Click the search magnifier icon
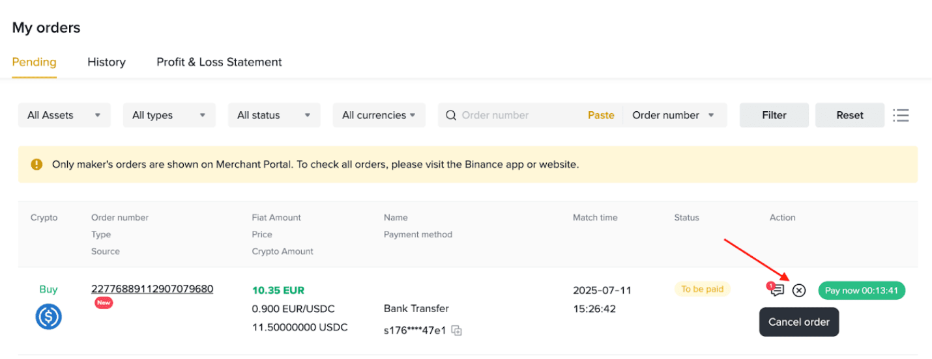The height and width of the screenshot is (359, 932). (x=450, y=115)
